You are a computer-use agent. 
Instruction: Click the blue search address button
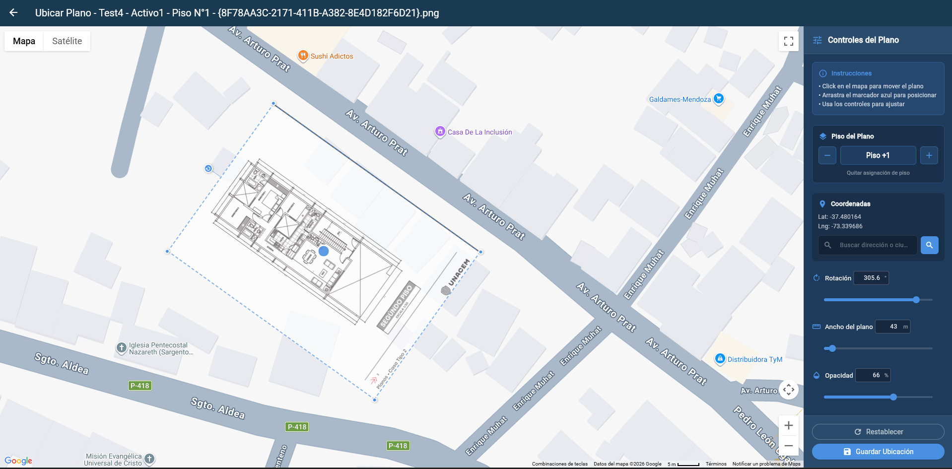point(929,245)
